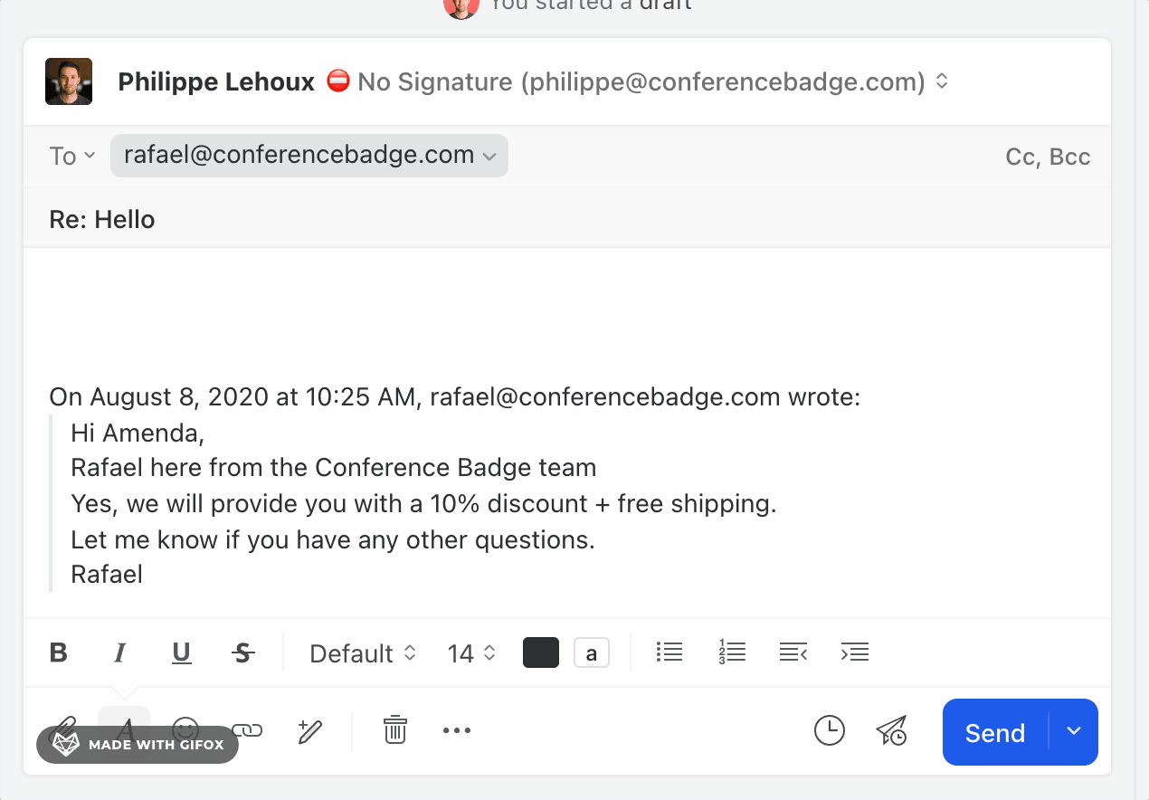Open the Default font family dropdown
1149x800 pixels.
pyautogui.click(x=363, y=653)
